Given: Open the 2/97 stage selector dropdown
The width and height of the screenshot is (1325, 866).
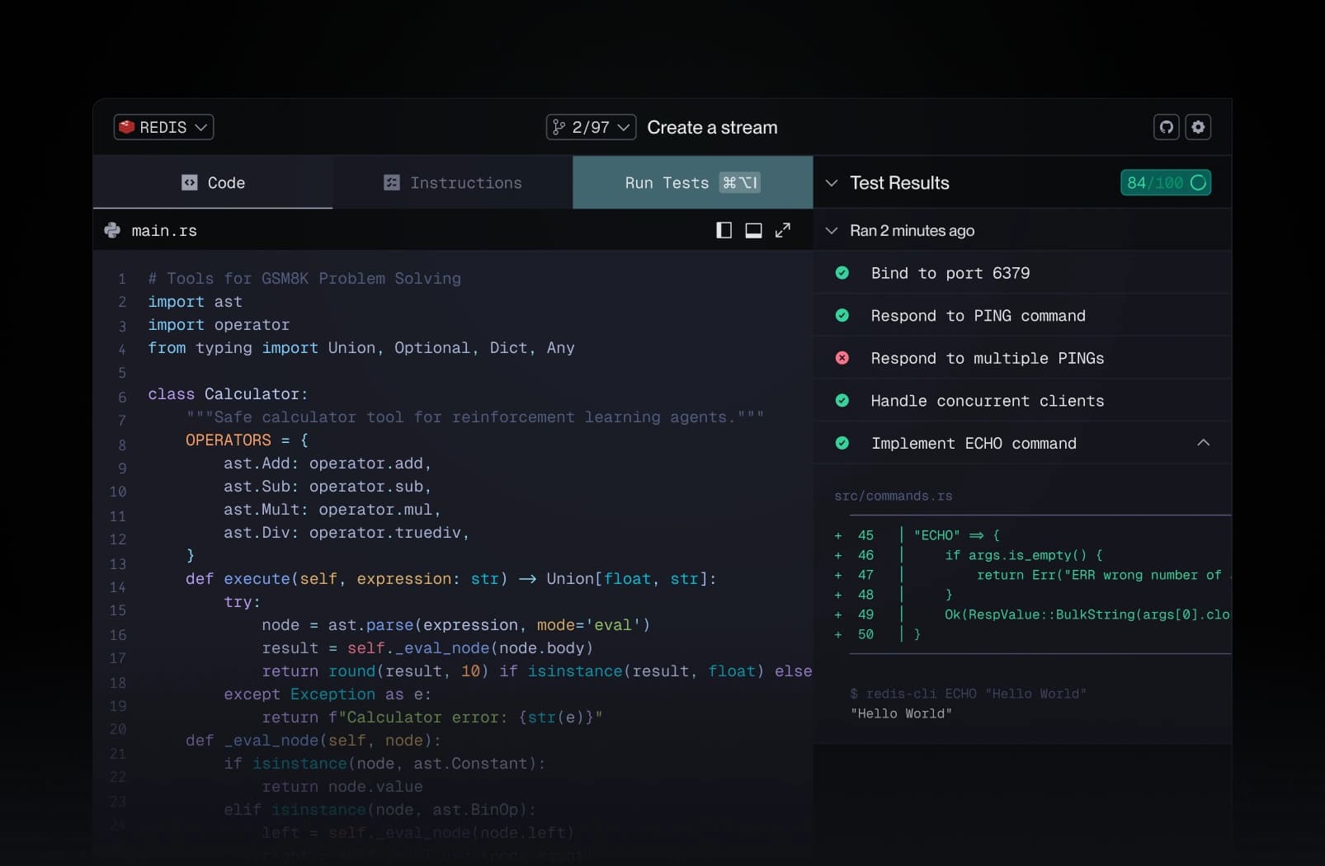Looking at the screenshot, I should pos(591,127).
